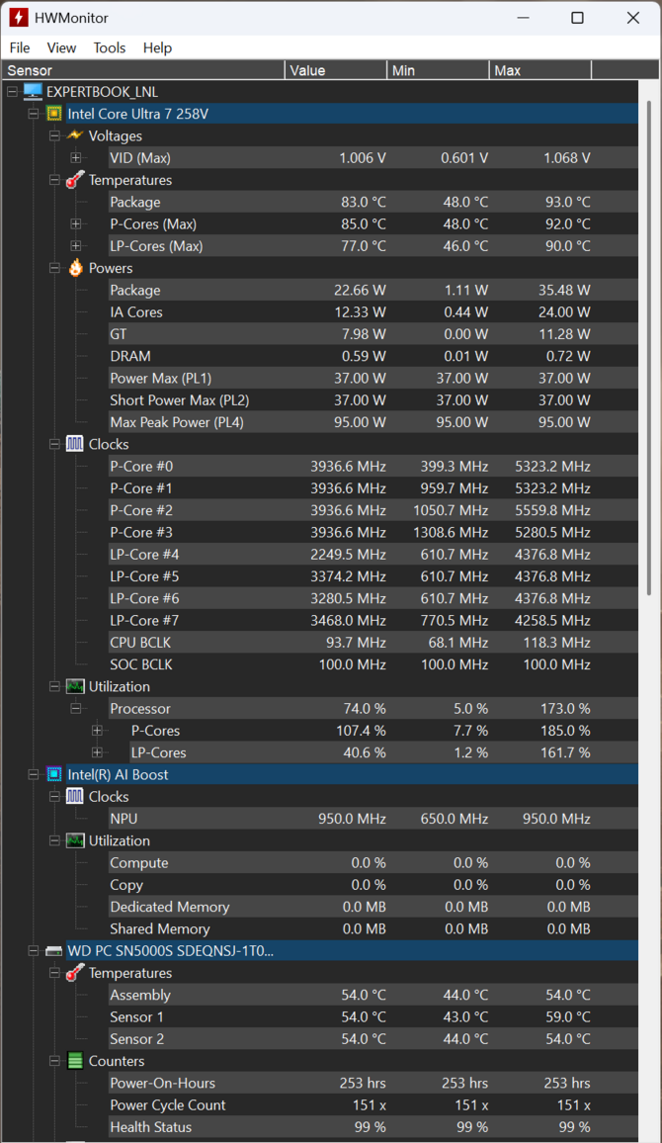Screen dimensions: 662x1143
Task: Expand the P-Cores utilization row
Action: 97,731
